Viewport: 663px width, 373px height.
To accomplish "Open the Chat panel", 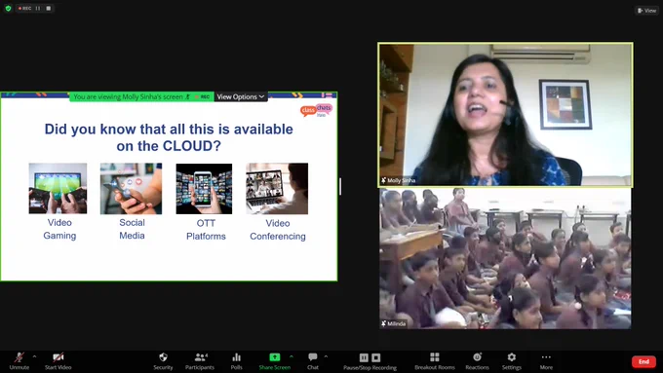I will click(313, 361).
